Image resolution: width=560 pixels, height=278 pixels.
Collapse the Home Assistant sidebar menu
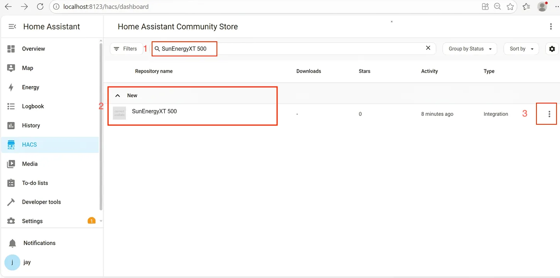pyautogui.click(x=12, y=27)
